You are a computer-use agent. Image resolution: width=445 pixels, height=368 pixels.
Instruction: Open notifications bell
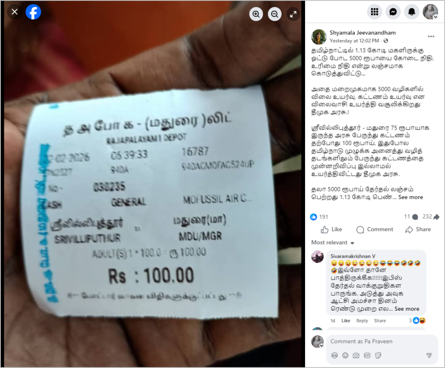click(412, 12)
